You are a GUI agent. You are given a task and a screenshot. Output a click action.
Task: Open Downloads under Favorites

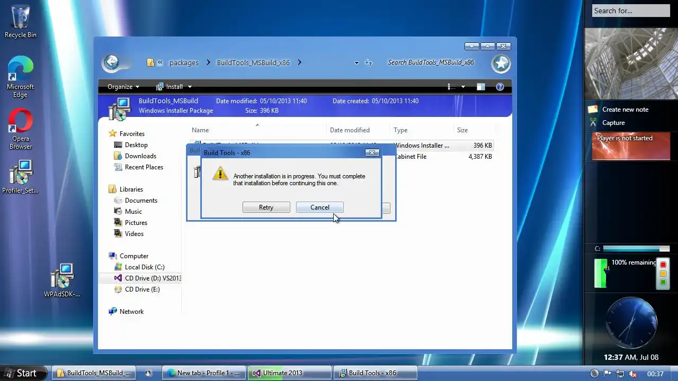click(140, 156)
